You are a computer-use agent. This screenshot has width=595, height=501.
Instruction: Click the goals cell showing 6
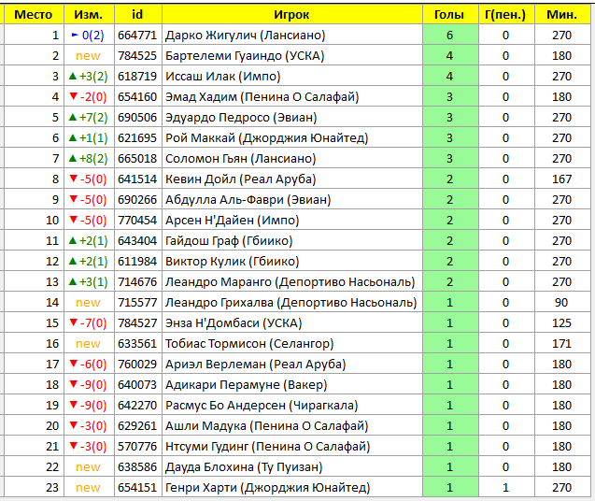click(x=450, y=36)
